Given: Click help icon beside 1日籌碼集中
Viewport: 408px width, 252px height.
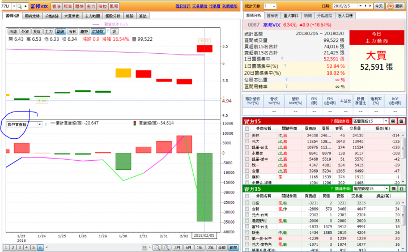Looking at the screenshot, I should tap(282, 59).
